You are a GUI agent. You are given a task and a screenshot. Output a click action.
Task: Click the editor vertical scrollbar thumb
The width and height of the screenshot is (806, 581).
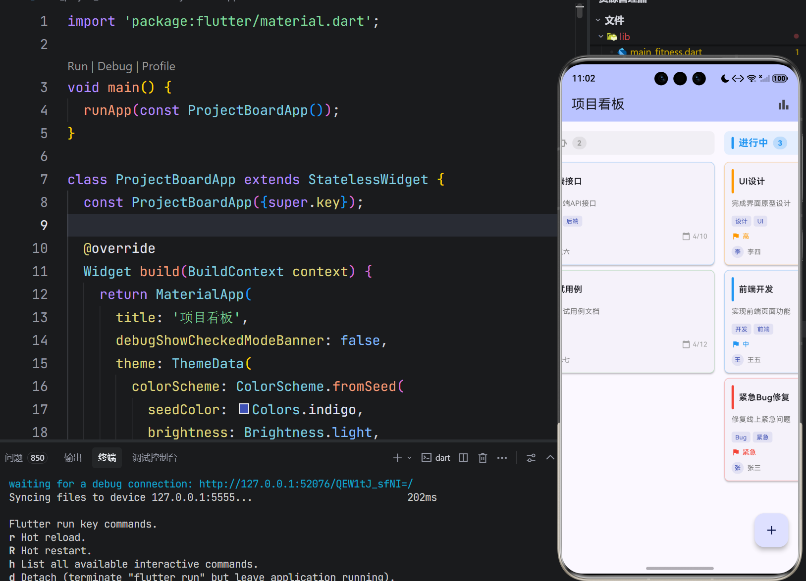[x=580, y=11]
